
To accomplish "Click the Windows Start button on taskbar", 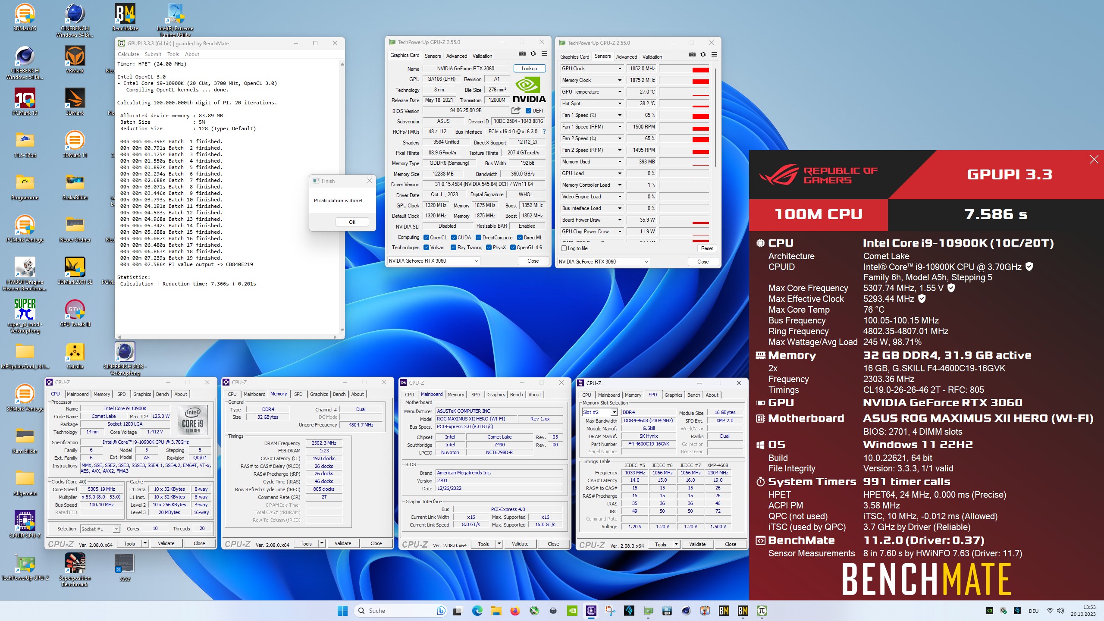I will pyautogui.click(x=343, y=611).
